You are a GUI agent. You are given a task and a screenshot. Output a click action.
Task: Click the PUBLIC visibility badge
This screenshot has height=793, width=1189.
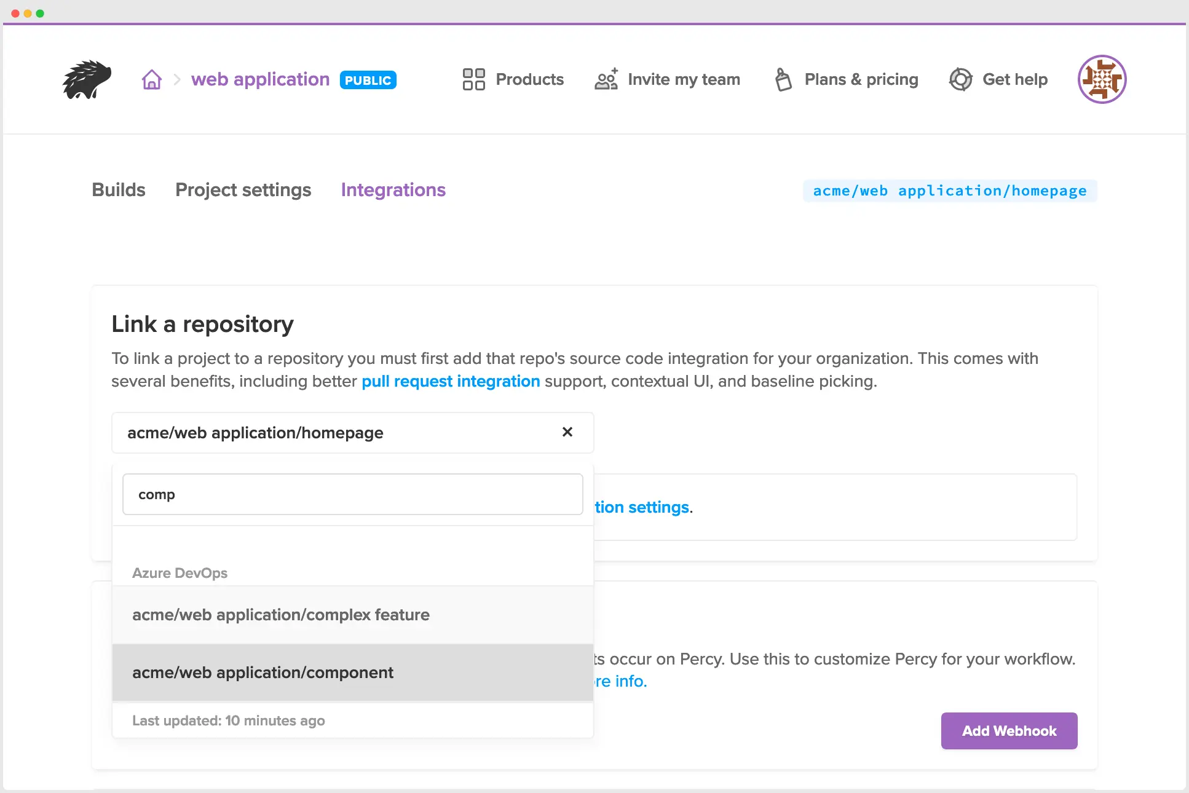tap(368, 80)
